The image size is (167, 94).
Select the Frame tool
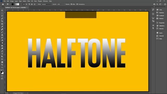pyautogui.click(x=2, y=24)
